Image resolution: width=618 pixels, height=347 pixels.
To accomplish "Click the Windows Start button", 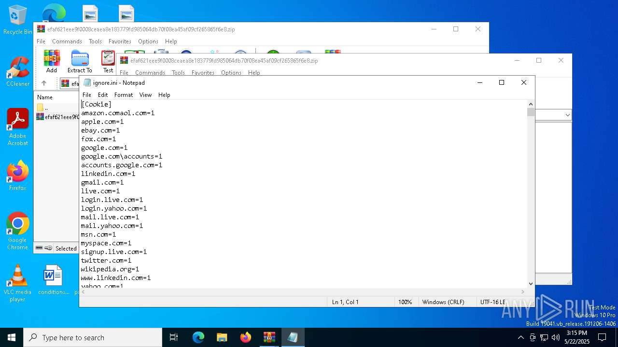I will [x=12, y=337].
